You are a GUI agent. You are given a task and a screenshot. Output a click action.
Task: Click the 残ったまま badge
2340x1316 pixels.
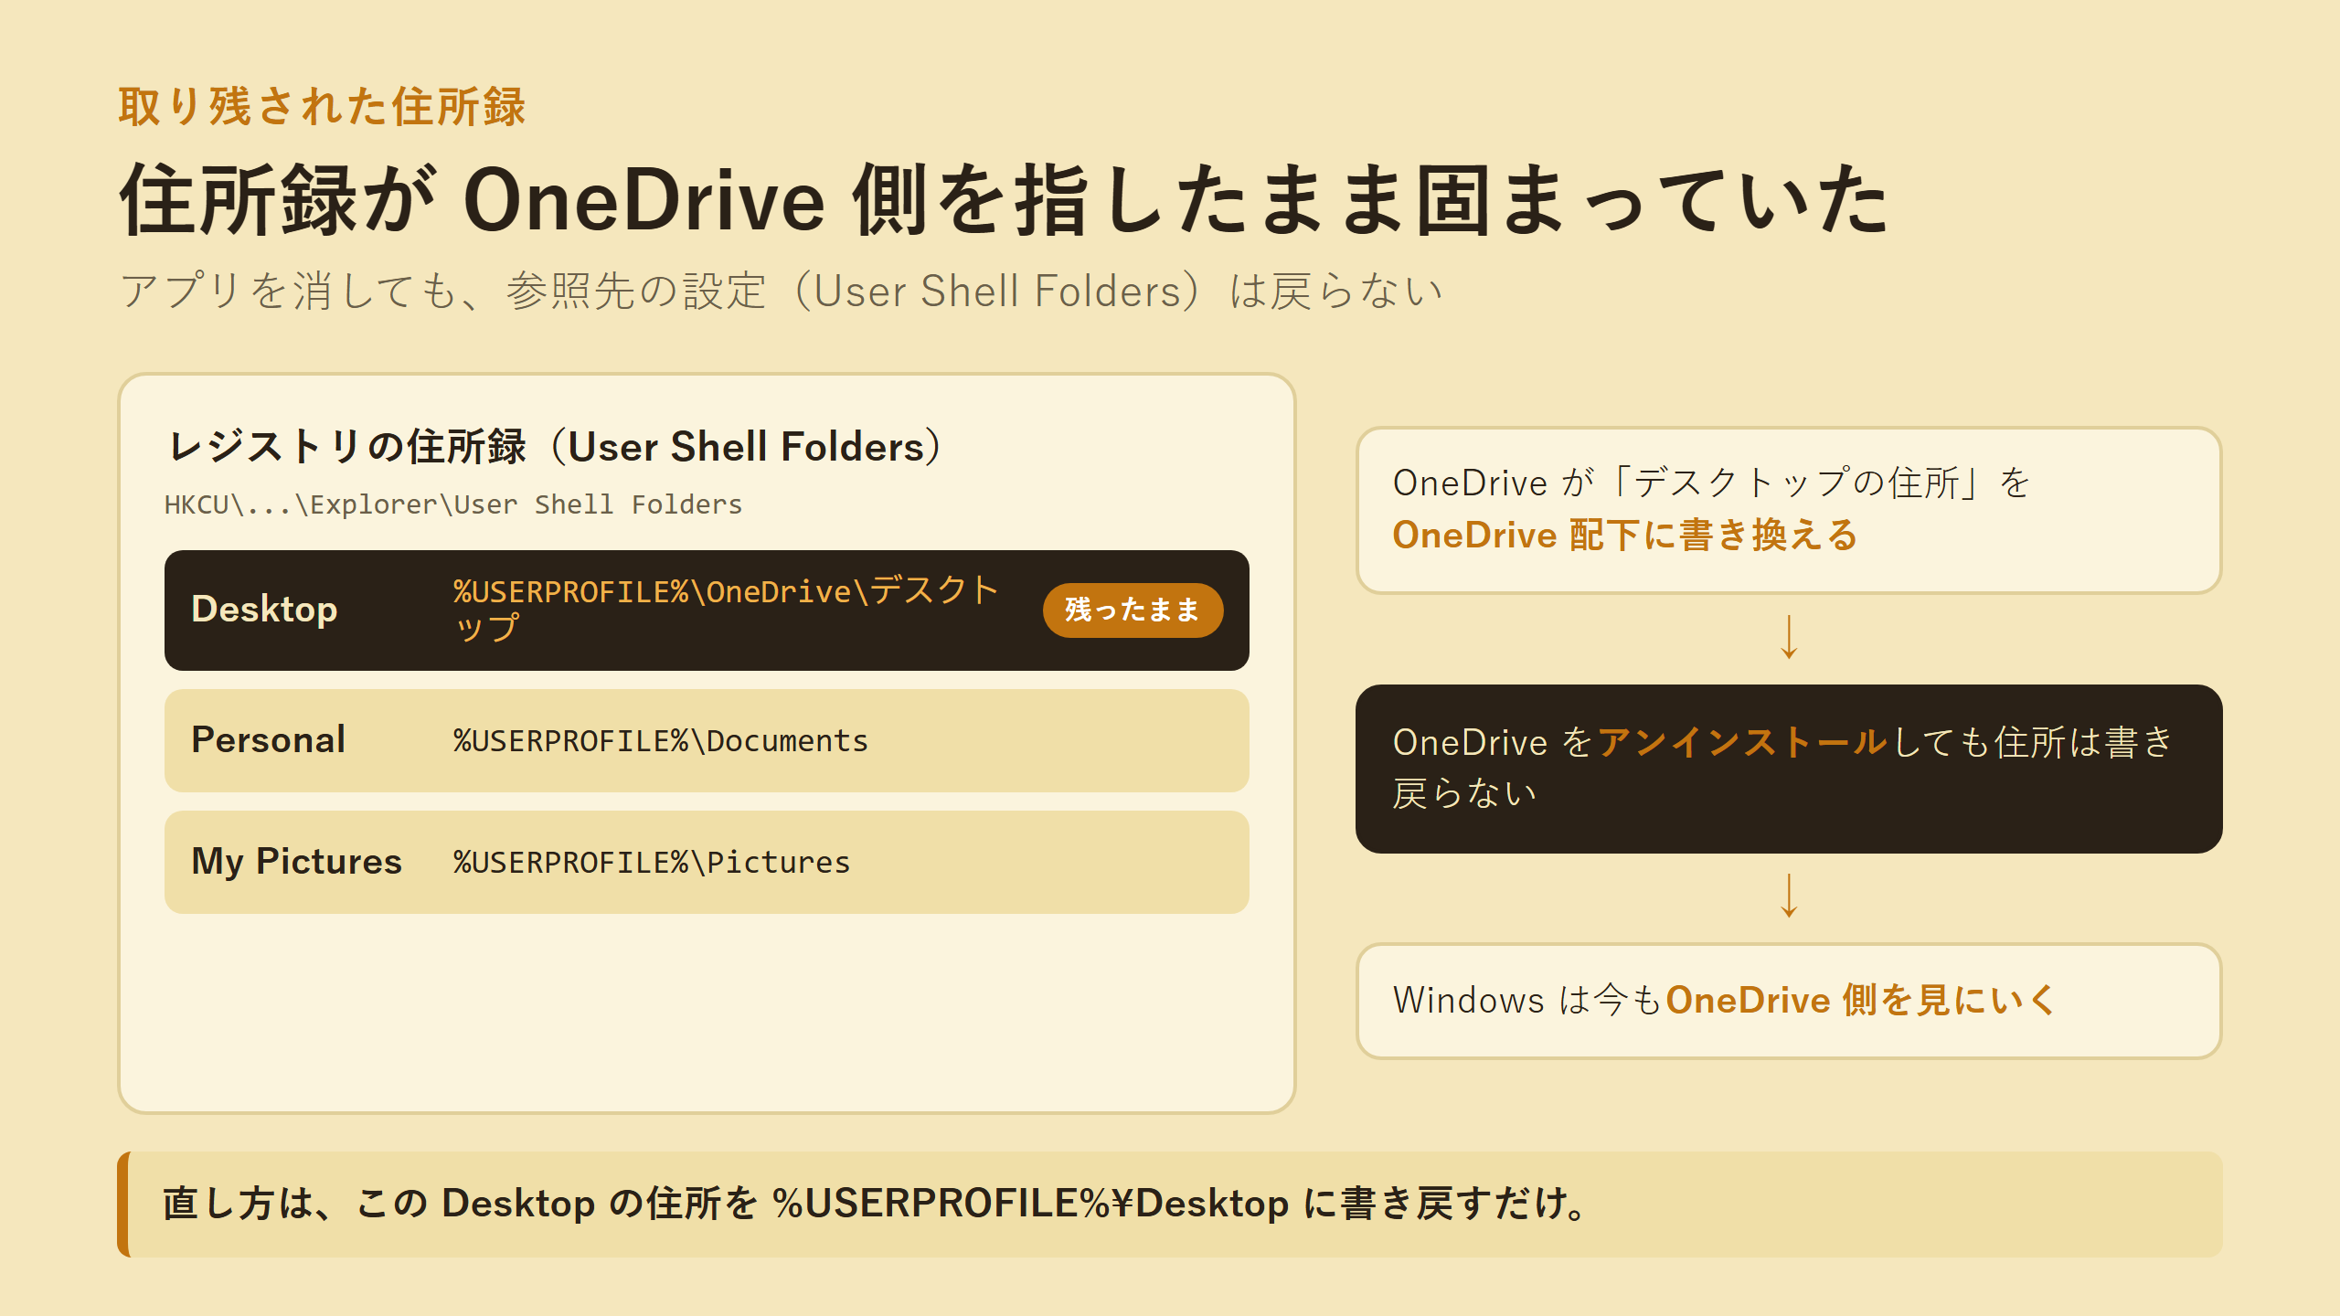coord(1133,610)
